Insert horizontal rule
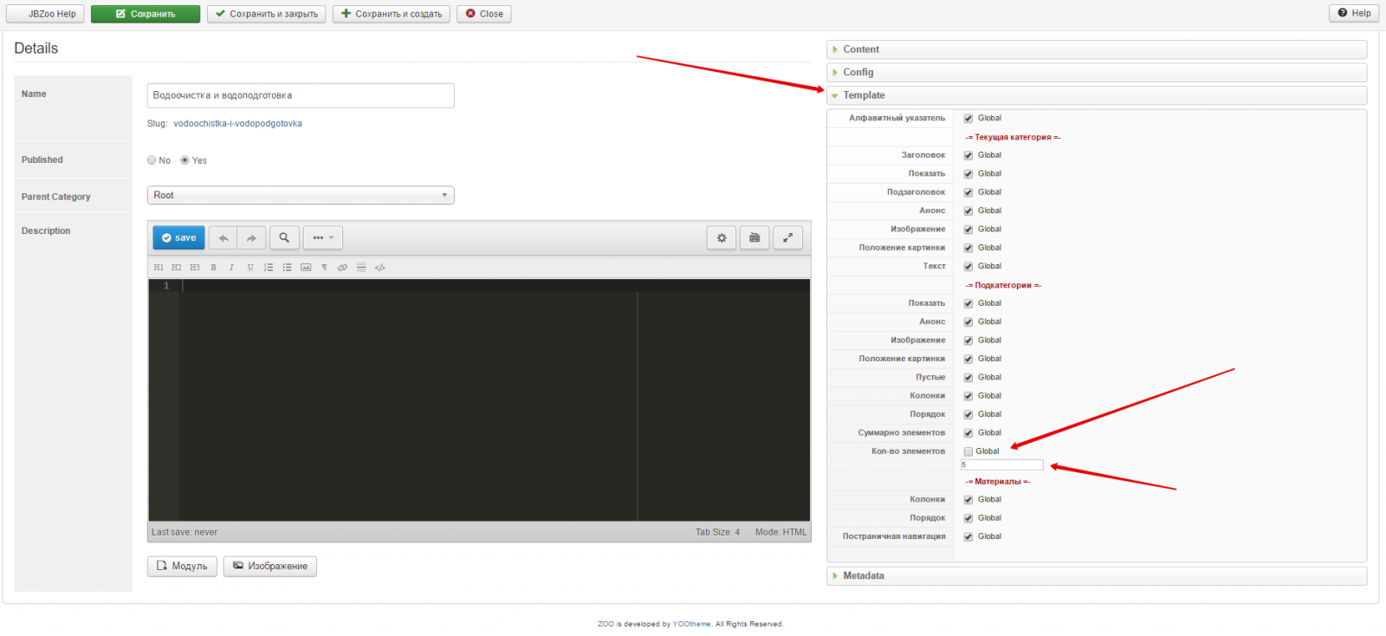Screen dimensions: 1386x636 (361, 268)
